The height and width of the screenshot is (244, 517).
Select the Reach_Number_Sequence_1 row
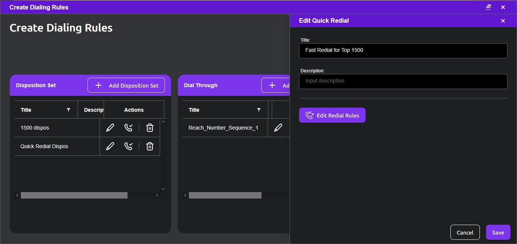(223, 128)
